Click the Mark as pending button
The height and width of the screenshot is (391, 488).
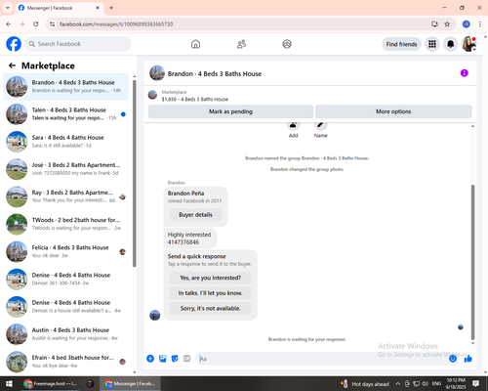230,111
